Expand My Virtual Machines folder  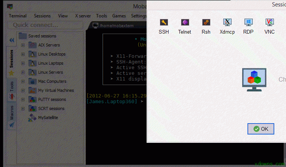pos(23,90)
